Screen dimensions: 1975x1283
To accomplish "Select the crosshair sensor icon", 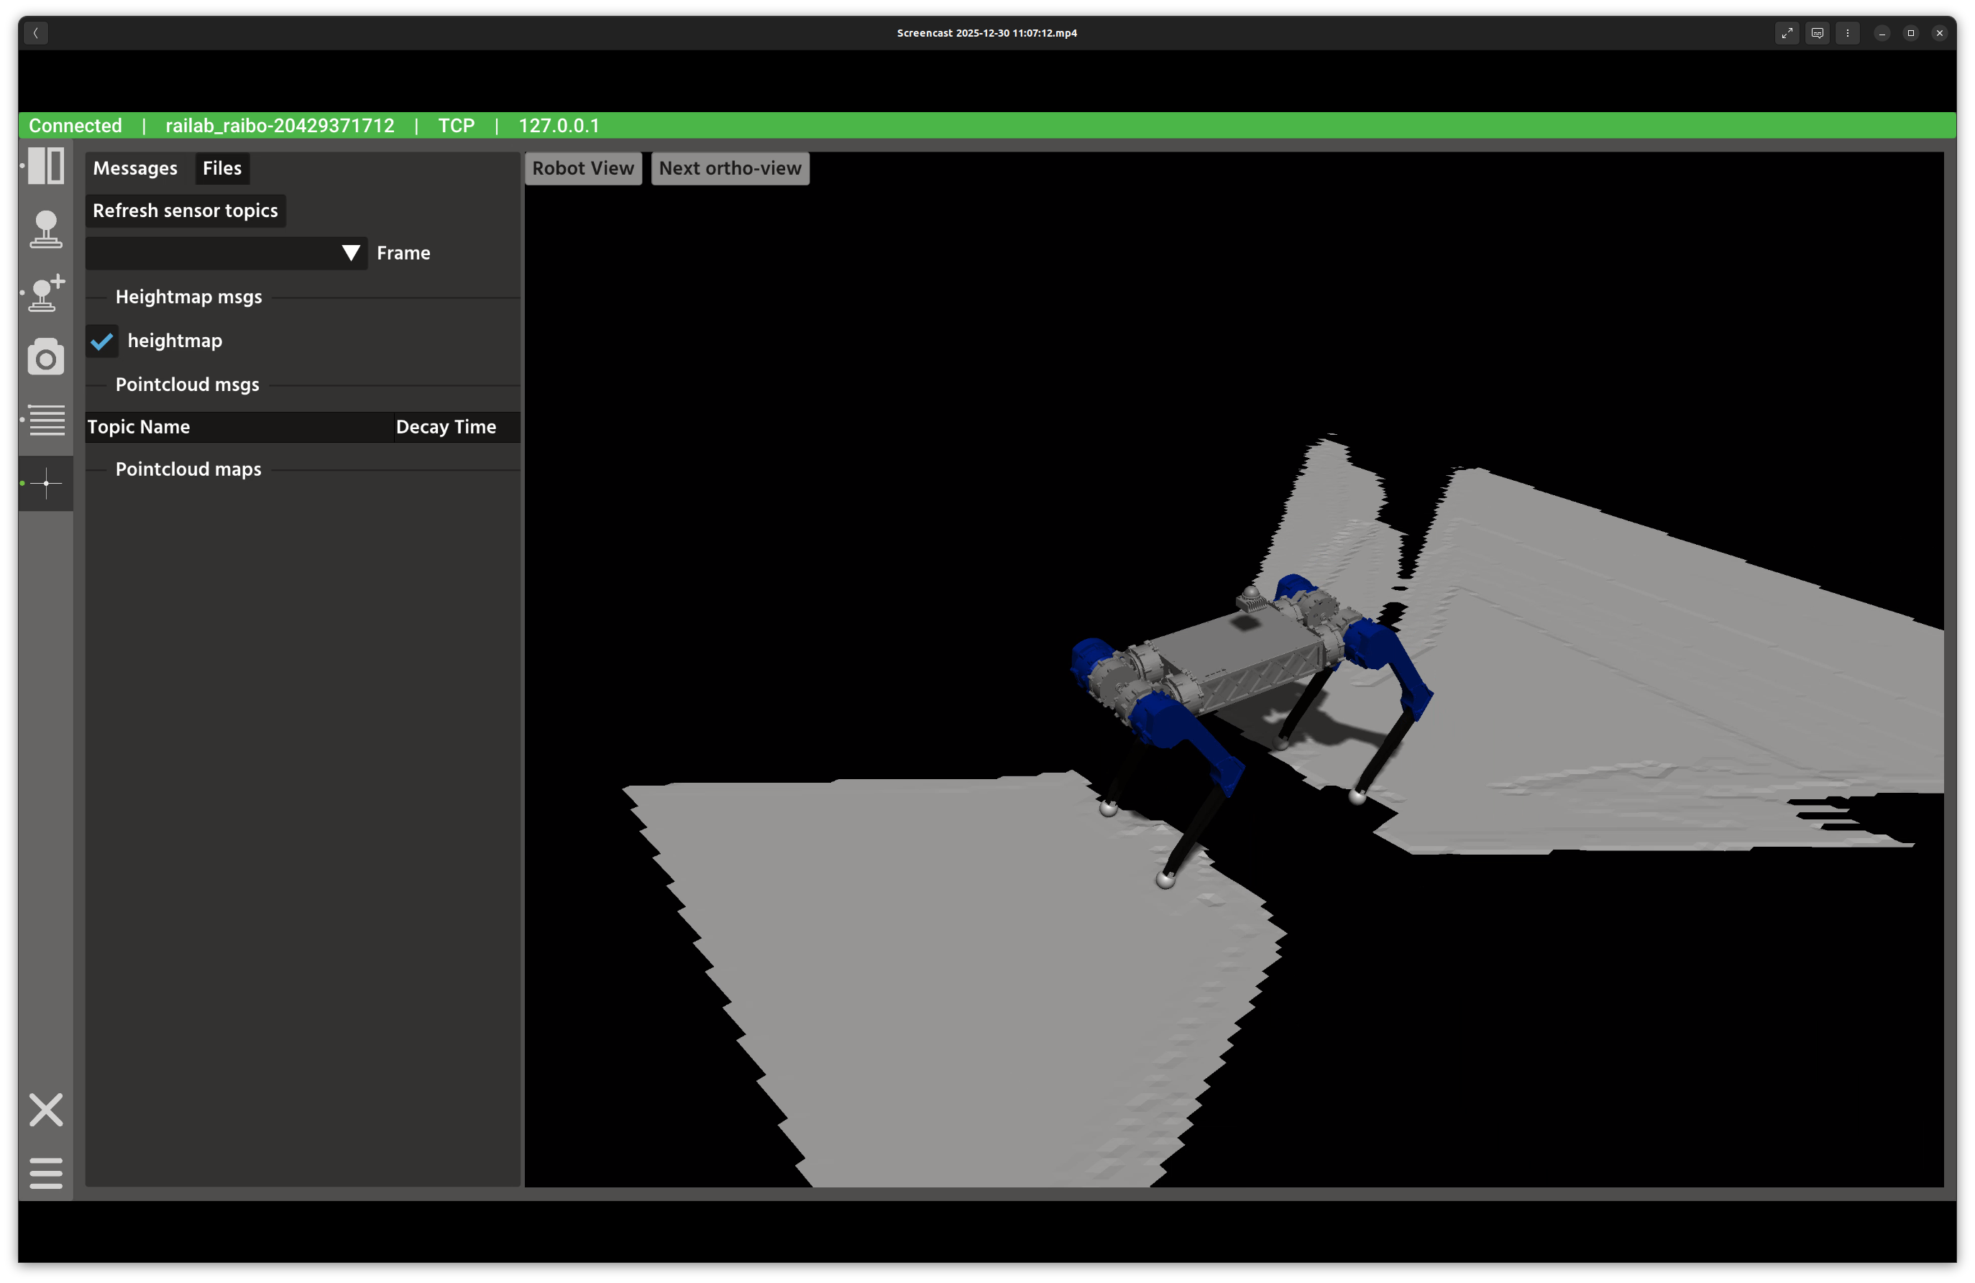I will point(45,483).
